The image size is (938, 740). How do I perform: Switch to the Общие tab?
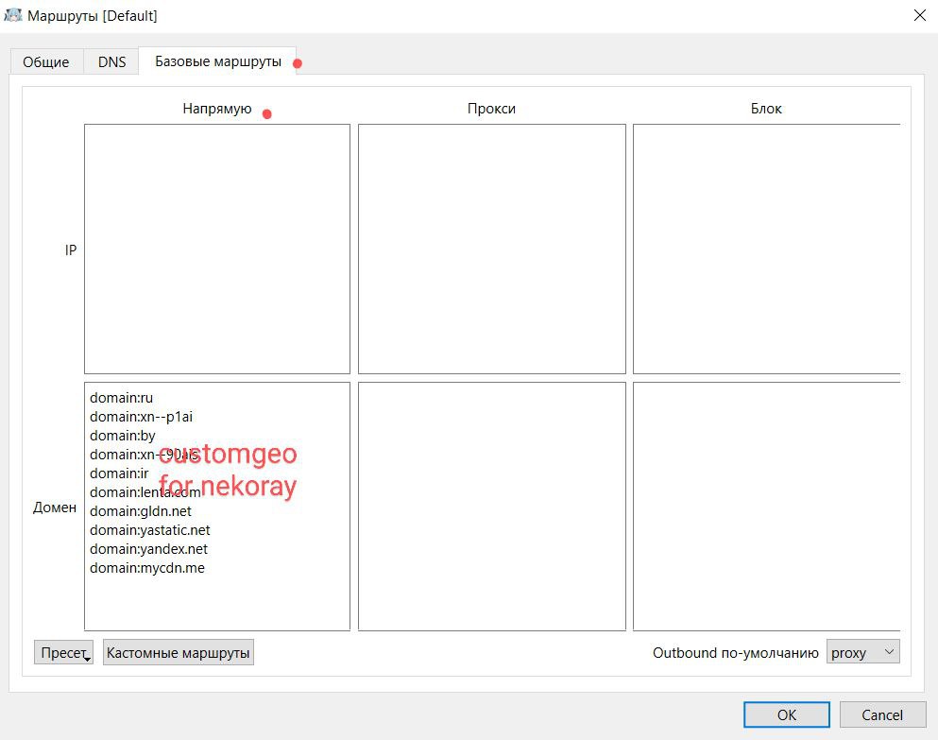pyautogui.click(x=46, y=62)
